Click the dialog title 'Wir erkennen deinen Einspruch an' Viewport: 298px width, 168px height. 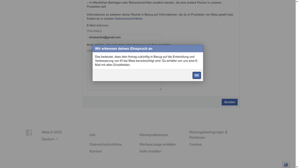coord(123,49)
